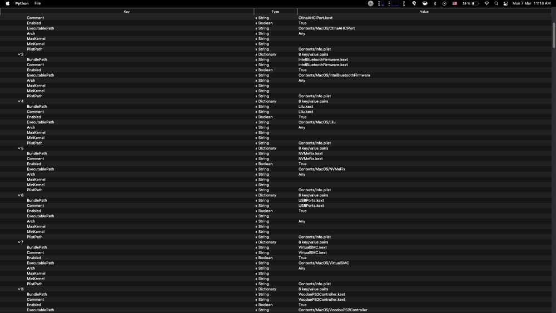Select Contents/MacOS/Lilu value

[x=317, y=122]
